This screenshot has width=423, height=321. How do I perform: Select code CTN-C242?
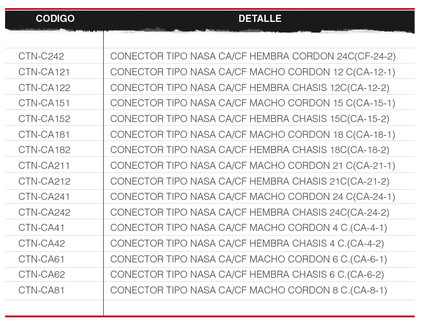(41, 56)
